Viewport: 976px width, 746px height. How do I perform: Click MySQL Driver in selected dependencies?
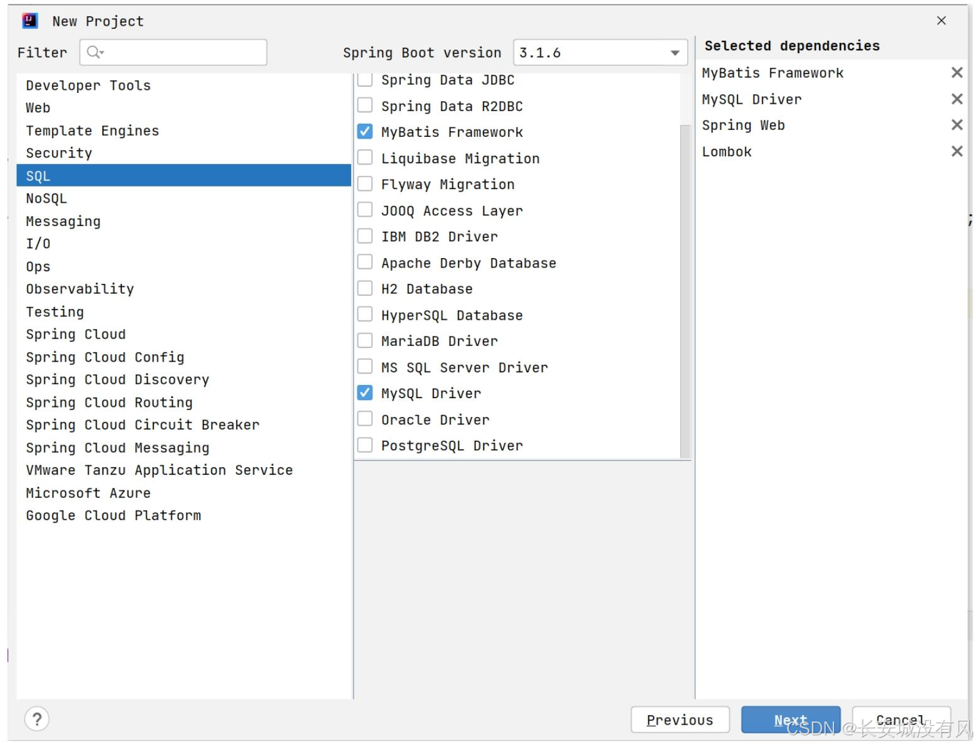pyautogui.click(x=752, y=99)
